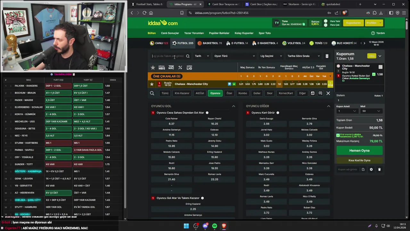
Task: Click the iddaa.com logo
Action: pyautogui.click(x=163, y=23)
